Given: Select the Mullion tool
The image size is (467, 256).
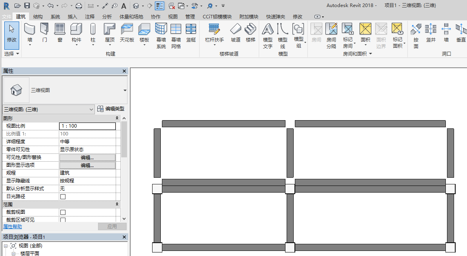Looking at the screenshot, I should [x=191, y=33].
